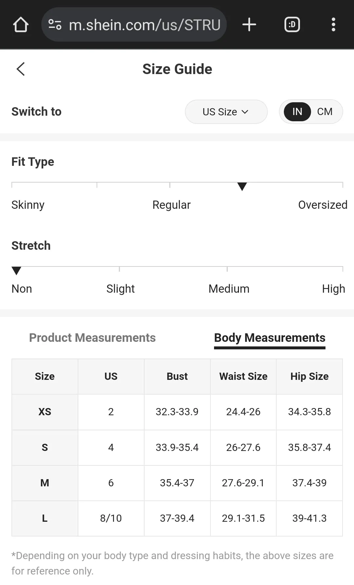
Task: Select the Body Measurements tab
Action: [270, 338]
